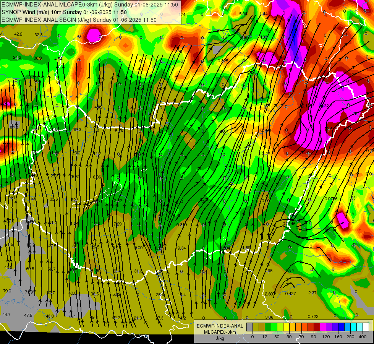The width and height of the screenshot is (374, 344).
Task: Click the map value 44.7
Action: coord(6,315)
